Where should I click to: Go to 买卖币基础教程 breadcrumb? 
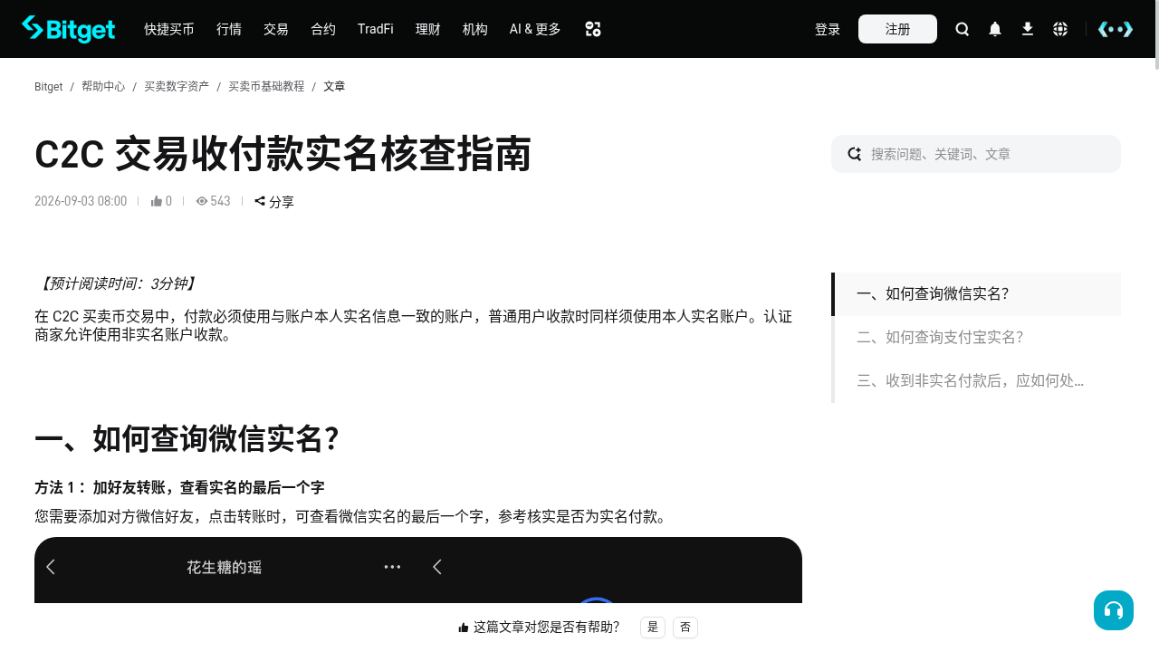tap(266, 86)
